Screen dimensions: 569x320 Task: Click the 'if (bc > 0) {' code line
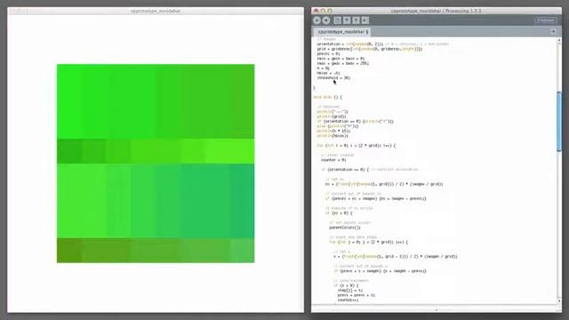click(339, 213)
